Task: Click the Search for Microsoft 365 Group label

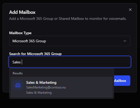Action: (x=35, y=54)
